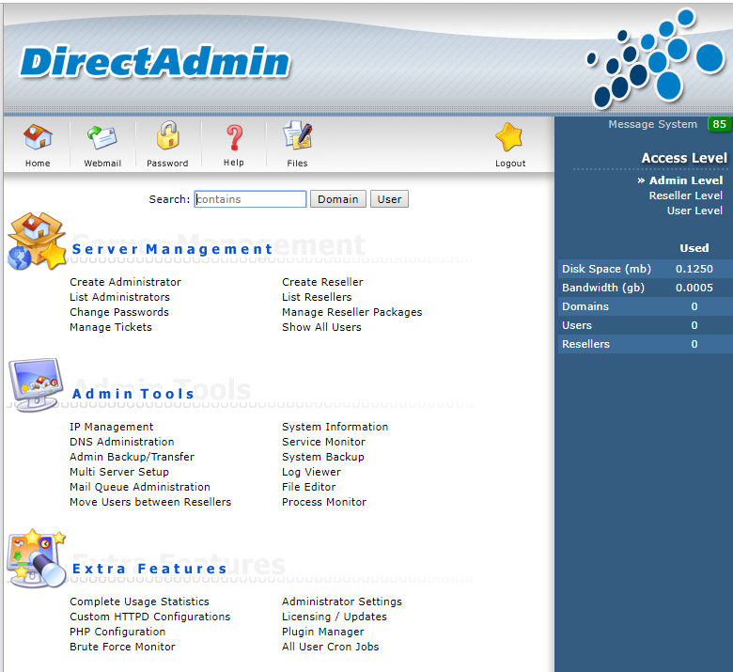The image size is (733, 672).
Task: Click the Password padlock icon
Action: click(x=167, y=135)
